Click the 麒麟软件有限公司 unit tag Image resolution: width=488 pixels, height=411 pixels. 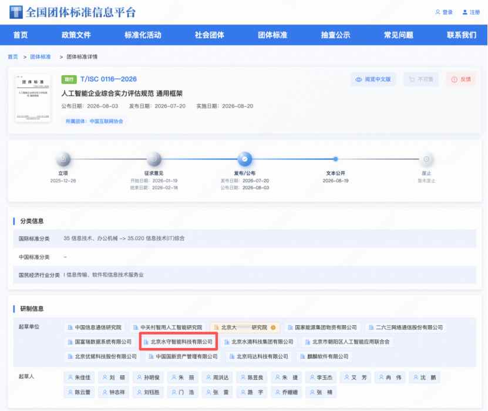pos(324,356)
